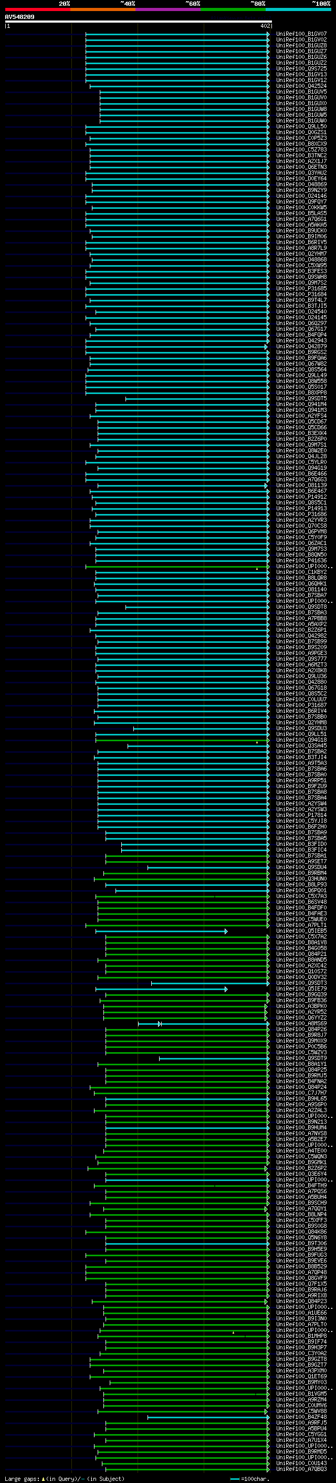This screenshot has height=1483, width=336.
Task: Select hit UniRef100_O81139
Action: point(301,486)
